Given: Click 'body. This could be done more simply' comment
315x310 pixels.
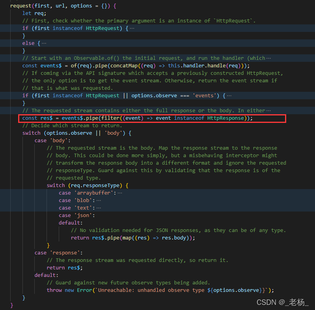Looking at the screenshot, I should (x=162, y=156).
